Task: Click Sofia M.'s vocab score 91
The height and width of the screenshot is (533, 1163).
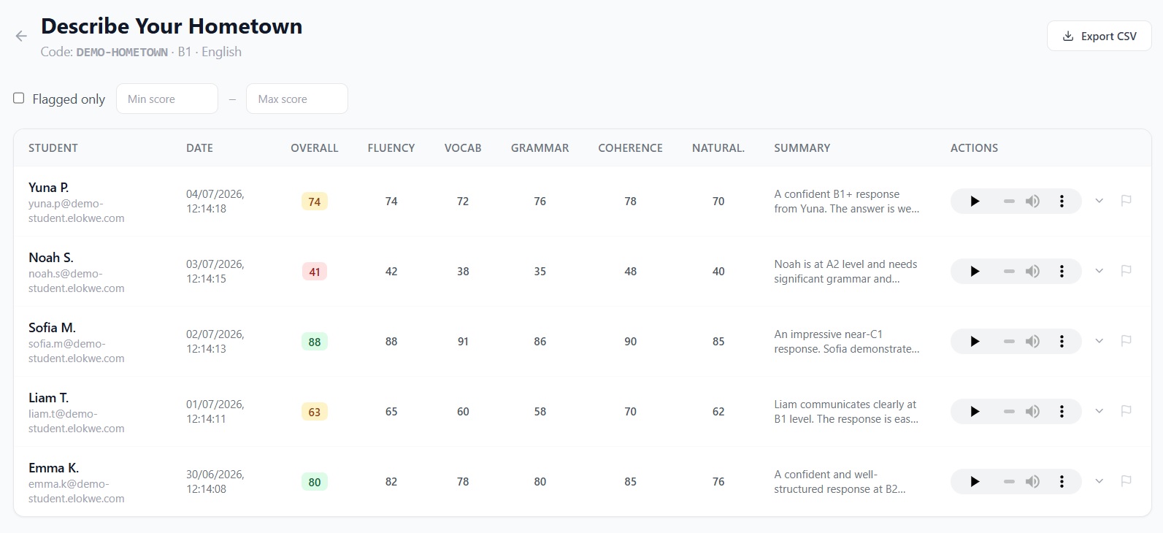Action: [463, 342]
